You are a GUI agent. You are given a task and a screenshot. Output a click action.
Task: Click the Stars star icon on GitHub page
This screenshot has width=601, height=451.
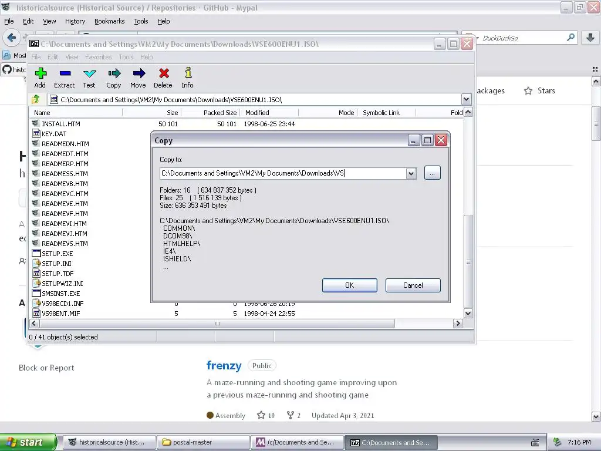click(528, 91)
